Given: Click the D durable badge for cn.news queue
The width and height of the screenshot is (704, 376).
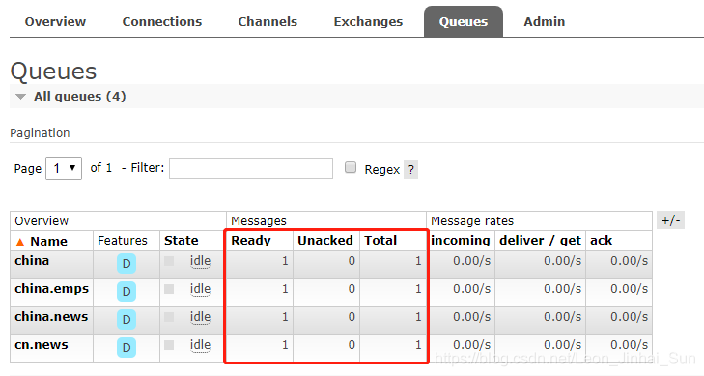Looking at the screenshot, I should (x=127, y=347).
